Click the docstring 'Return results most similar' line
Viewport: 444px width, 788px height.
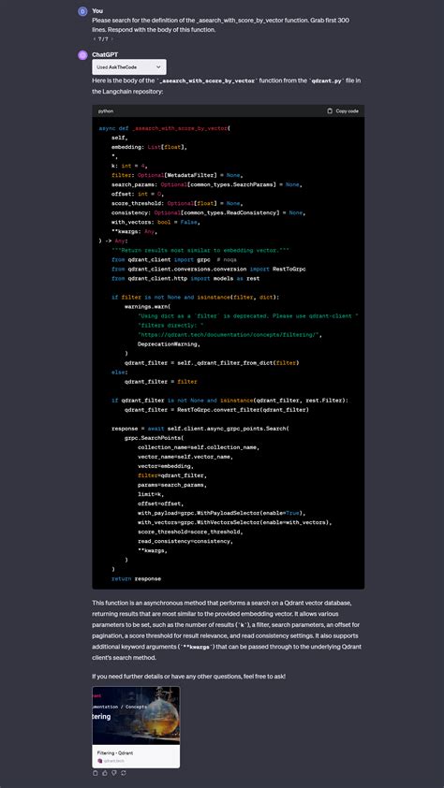[200, 250]
